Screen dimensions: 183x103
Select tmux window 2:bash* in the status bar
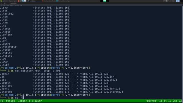click(37, 101)
